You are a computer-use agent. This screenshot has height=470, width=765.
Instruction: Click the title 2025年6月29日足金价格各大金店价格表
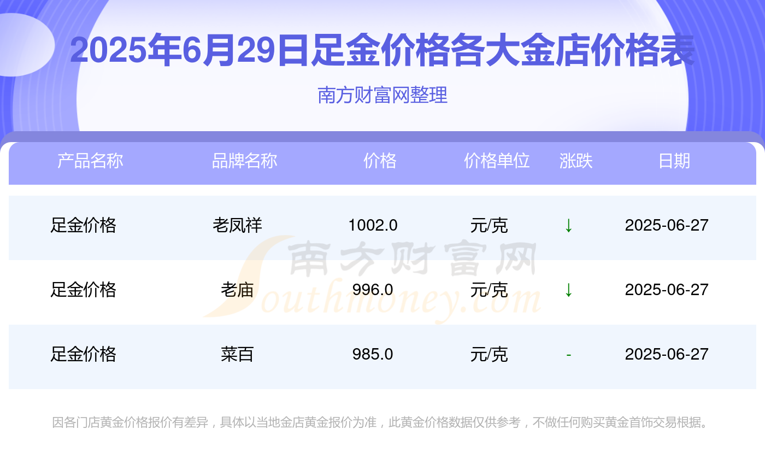(382, 51)
